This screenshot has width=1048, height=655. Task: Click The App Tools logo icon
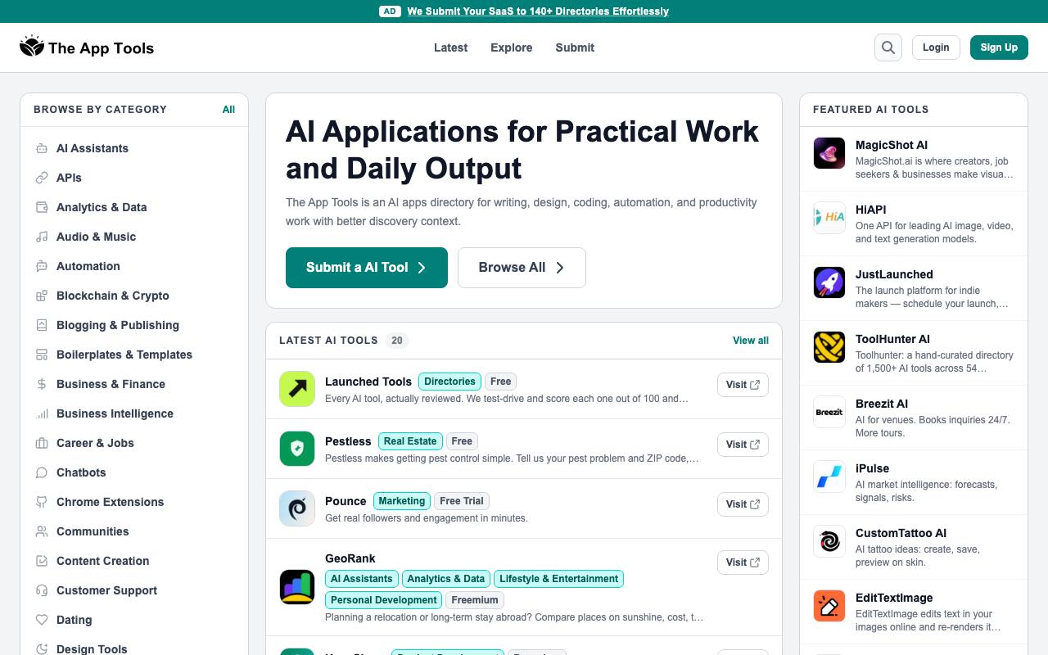coord(32,47)
